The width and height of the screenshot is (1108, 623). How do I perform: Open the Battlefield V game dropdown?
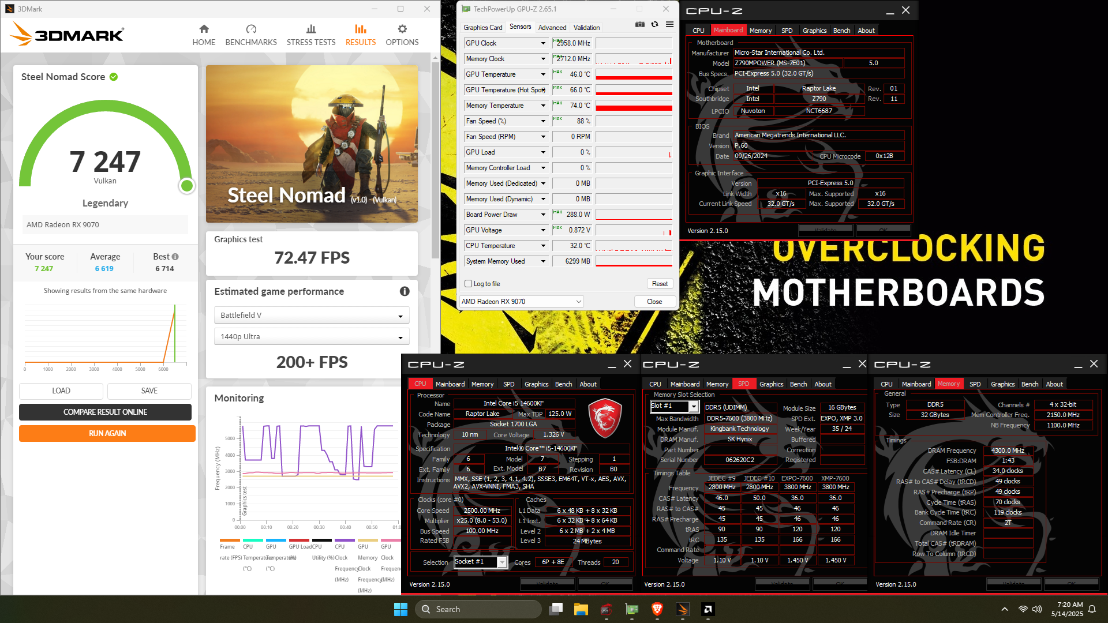click(312, 315)
